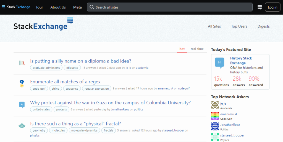The image size is (283, 142).
Task: Click the Academia site icon beside diploma question
Action: [22, 63]
